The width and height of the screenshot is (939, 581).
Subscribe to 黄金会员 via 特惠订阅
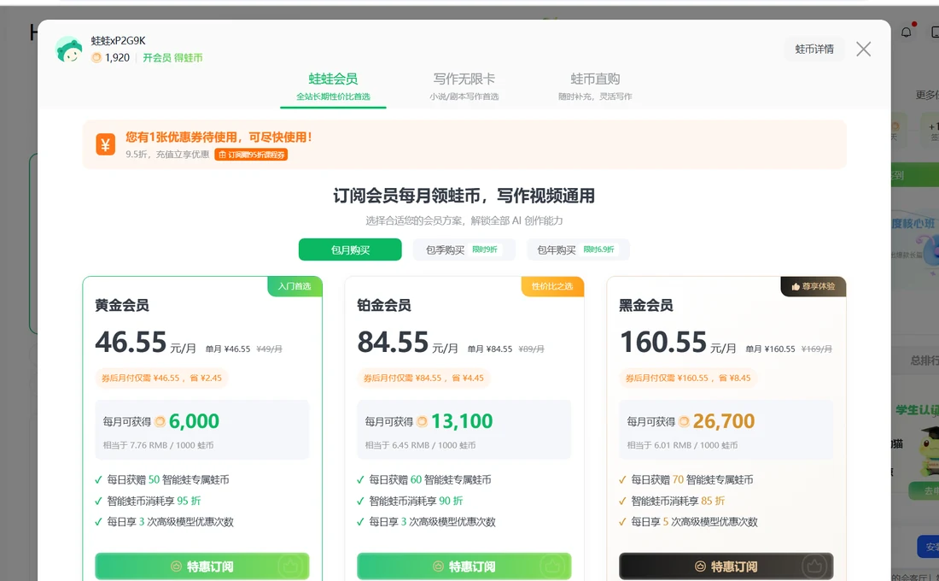[x=201, y=566]
